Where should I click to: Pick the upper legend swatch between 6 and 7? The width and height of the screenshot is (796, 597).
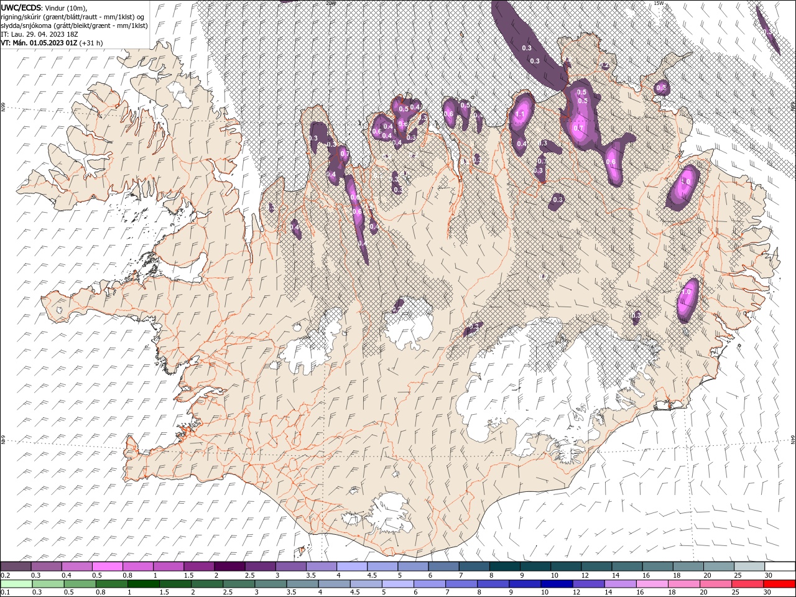click(x=443, y=566)
